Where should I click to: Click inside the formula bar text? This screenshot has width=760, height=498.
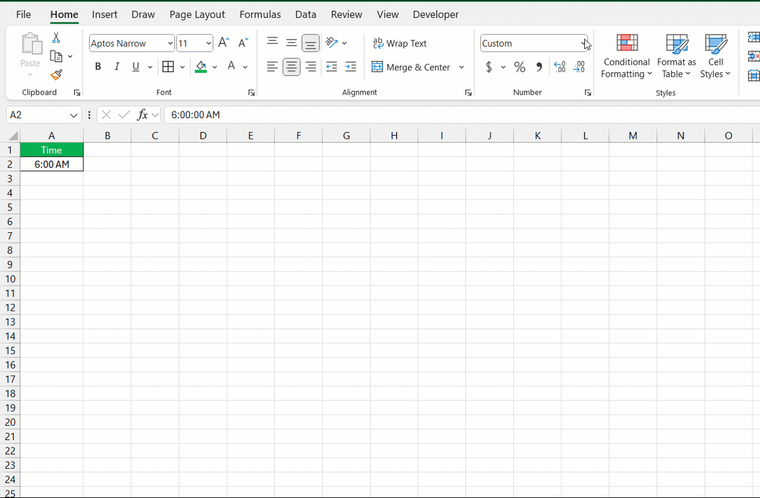(196, 115)
